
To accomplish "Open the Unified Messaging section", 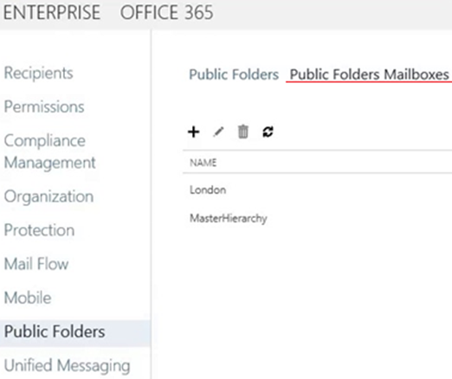I will (67, 365).
